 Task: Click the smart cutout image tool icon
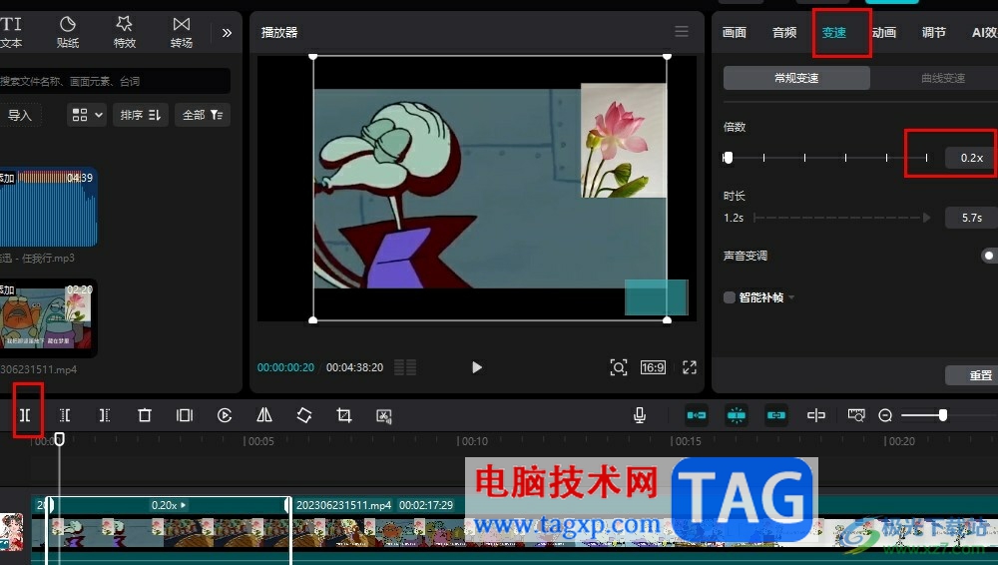384,416
